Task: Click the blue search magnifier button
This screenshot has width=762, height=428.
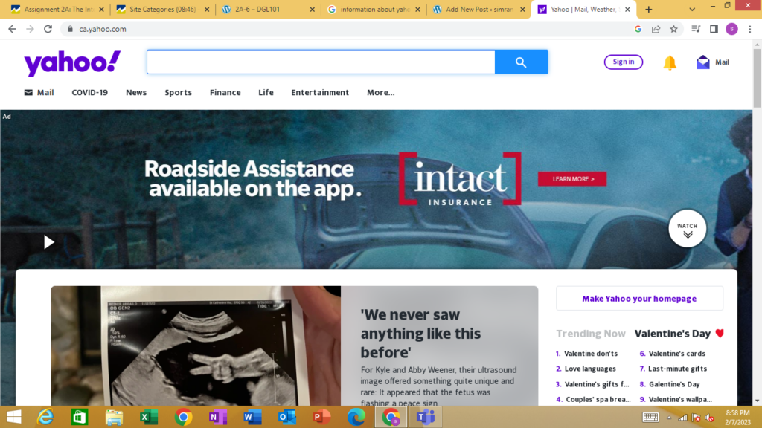Action: click(x=521, y=62)
